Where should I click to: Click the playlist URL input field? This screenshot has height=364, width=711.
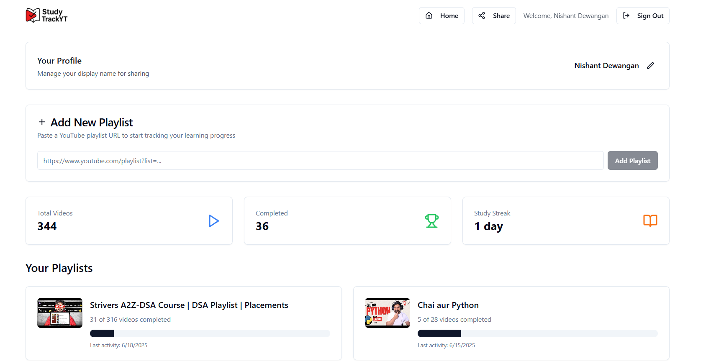point(320,161)
